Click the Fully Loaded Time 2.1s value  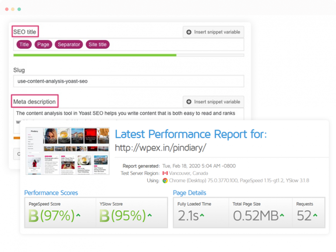pos(188,216)
